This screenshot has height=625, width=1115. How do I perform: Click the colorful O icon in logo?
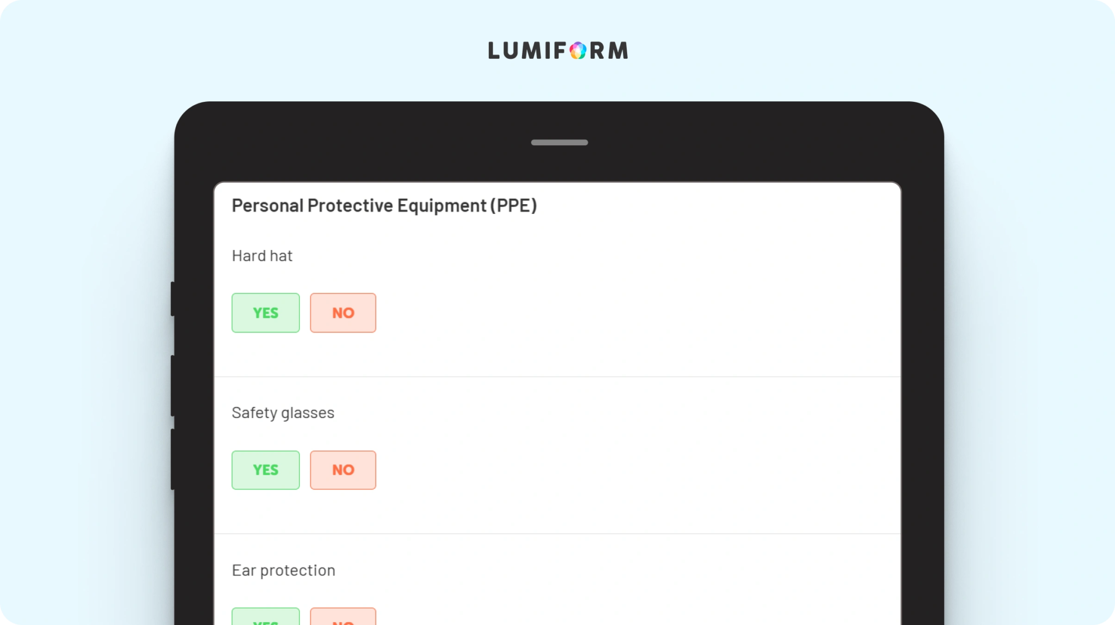578,51
